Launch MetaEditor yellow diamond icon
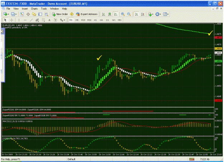This screenshot has width=224, height=162. tap(72, 14)
